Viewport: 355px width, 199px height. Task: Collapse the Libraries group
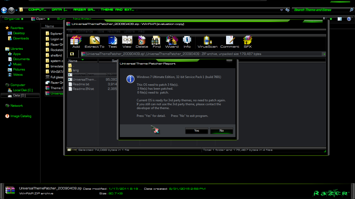17,49
